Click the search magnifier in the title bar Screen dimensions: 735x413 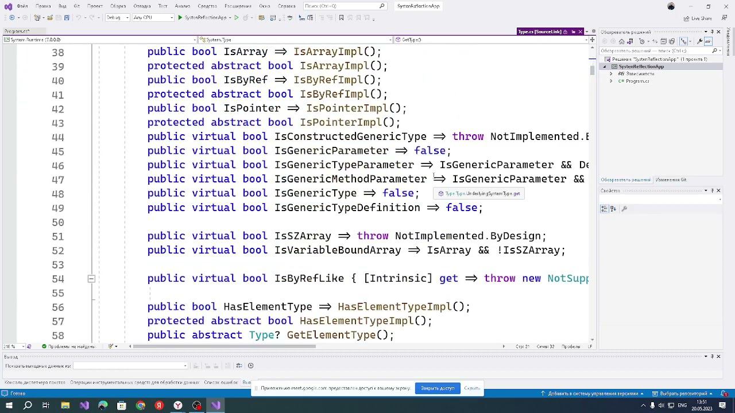click(x=382, y=6)
